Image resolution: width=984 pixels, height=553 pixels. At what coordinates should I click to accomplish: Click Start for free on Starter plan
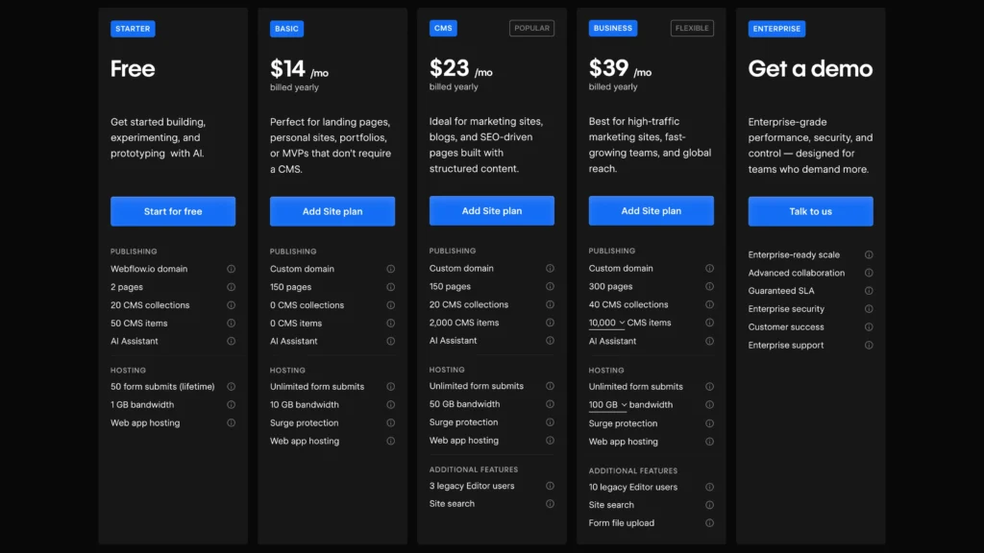tap(173, 210)
